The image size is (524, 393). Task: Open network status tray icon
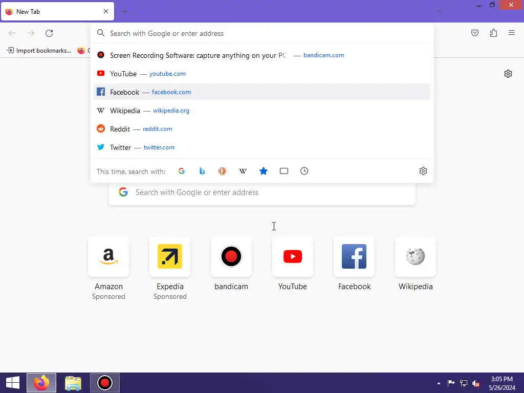[464, 383]
